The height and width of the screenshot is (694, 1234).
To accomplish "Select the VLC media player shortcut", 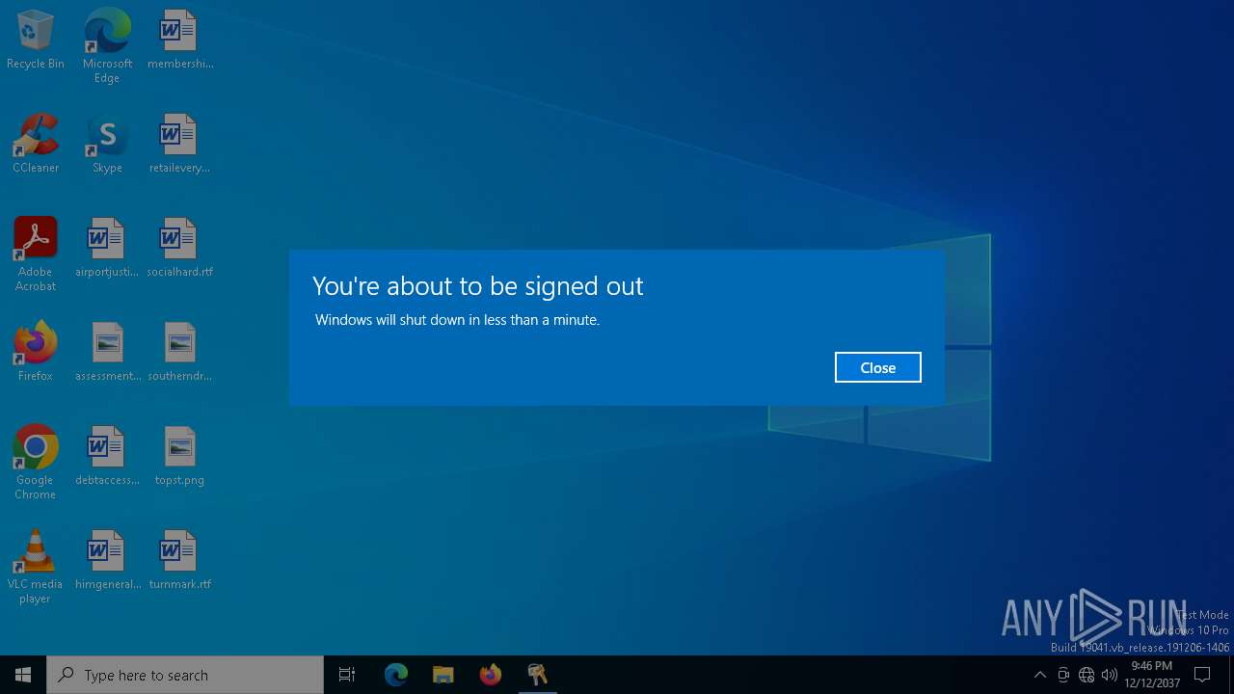I will (36, 566).
